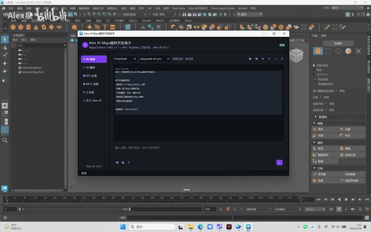Click the range slider handle near 120

(x=129, y=209)
